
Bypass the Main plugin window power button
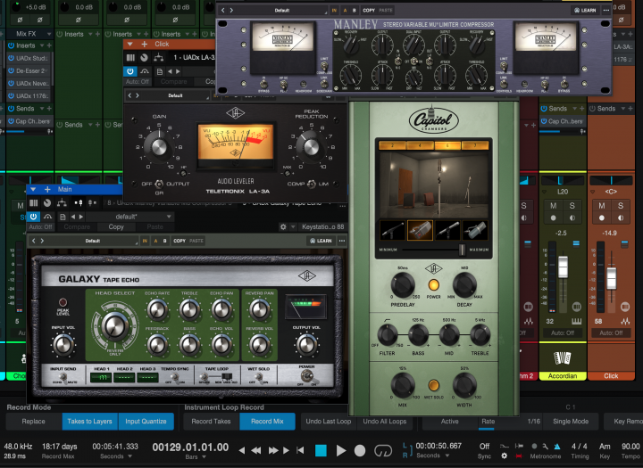click(x=32, y=217)
